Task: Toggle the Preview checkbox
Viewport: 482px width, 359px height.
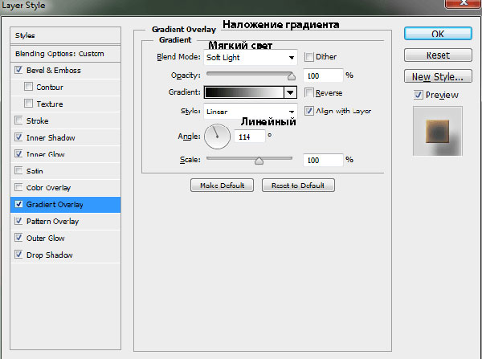Action: coord(418,95)
